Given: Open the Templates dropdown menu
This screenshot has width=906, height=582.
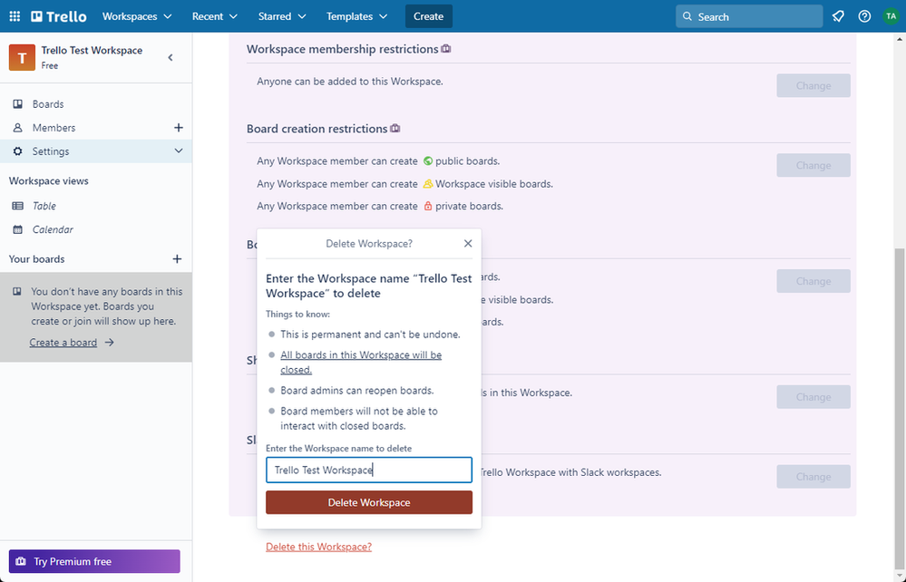Looking at the screenshot, I should 356,16.
